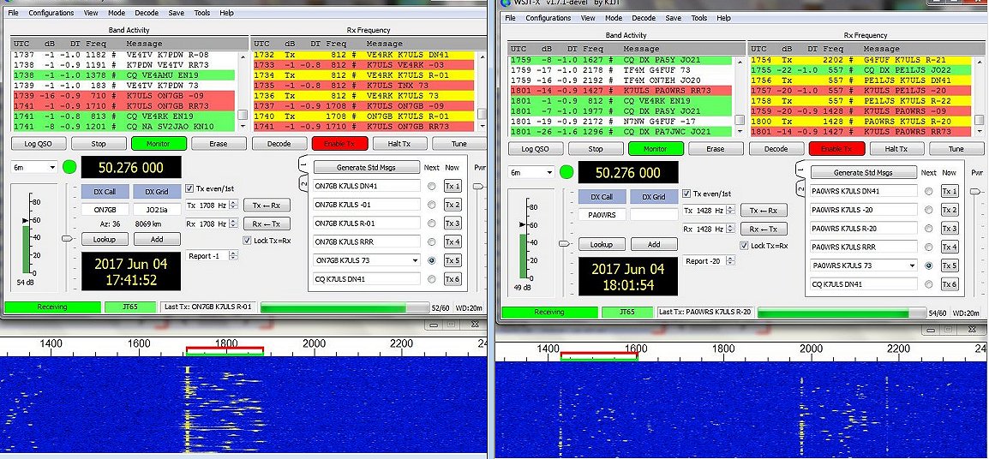The image size is (989, 459).
Task: Click DX Call field containing ON7GB
Action: [105, 209]
